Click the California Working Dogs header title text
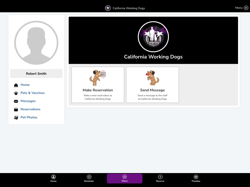 (x=129, y=8)
